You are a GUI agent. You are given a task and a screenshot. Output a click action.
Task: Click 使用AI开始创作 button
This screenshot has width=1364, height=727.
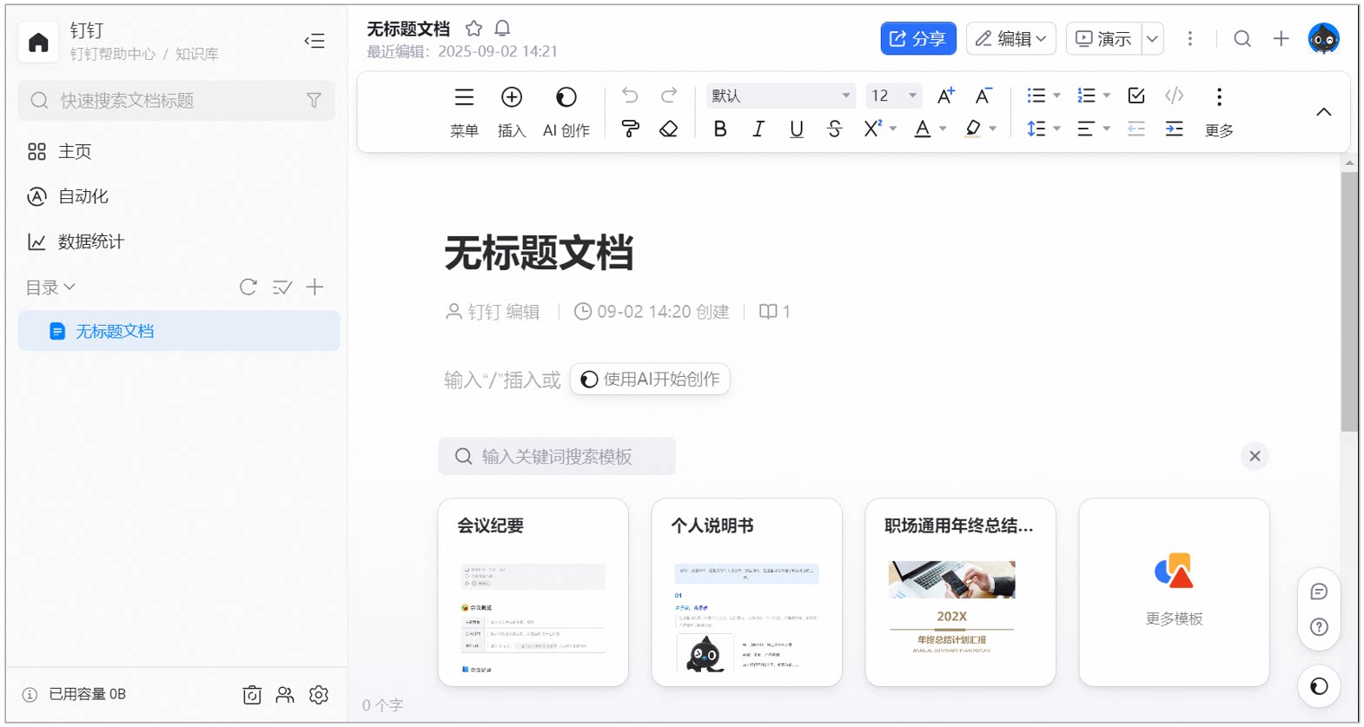coord(650,380)
